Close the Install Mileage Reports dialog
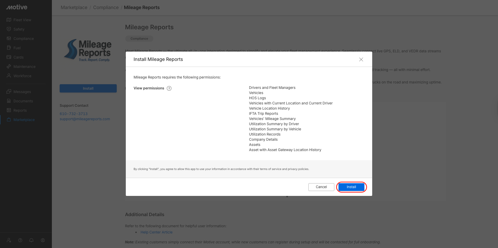498x248 pixels. tap(361, 60)
